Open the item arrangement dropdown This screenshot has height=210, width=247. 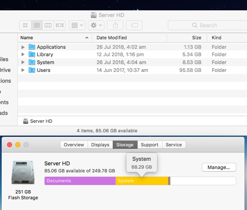(77, 25)
